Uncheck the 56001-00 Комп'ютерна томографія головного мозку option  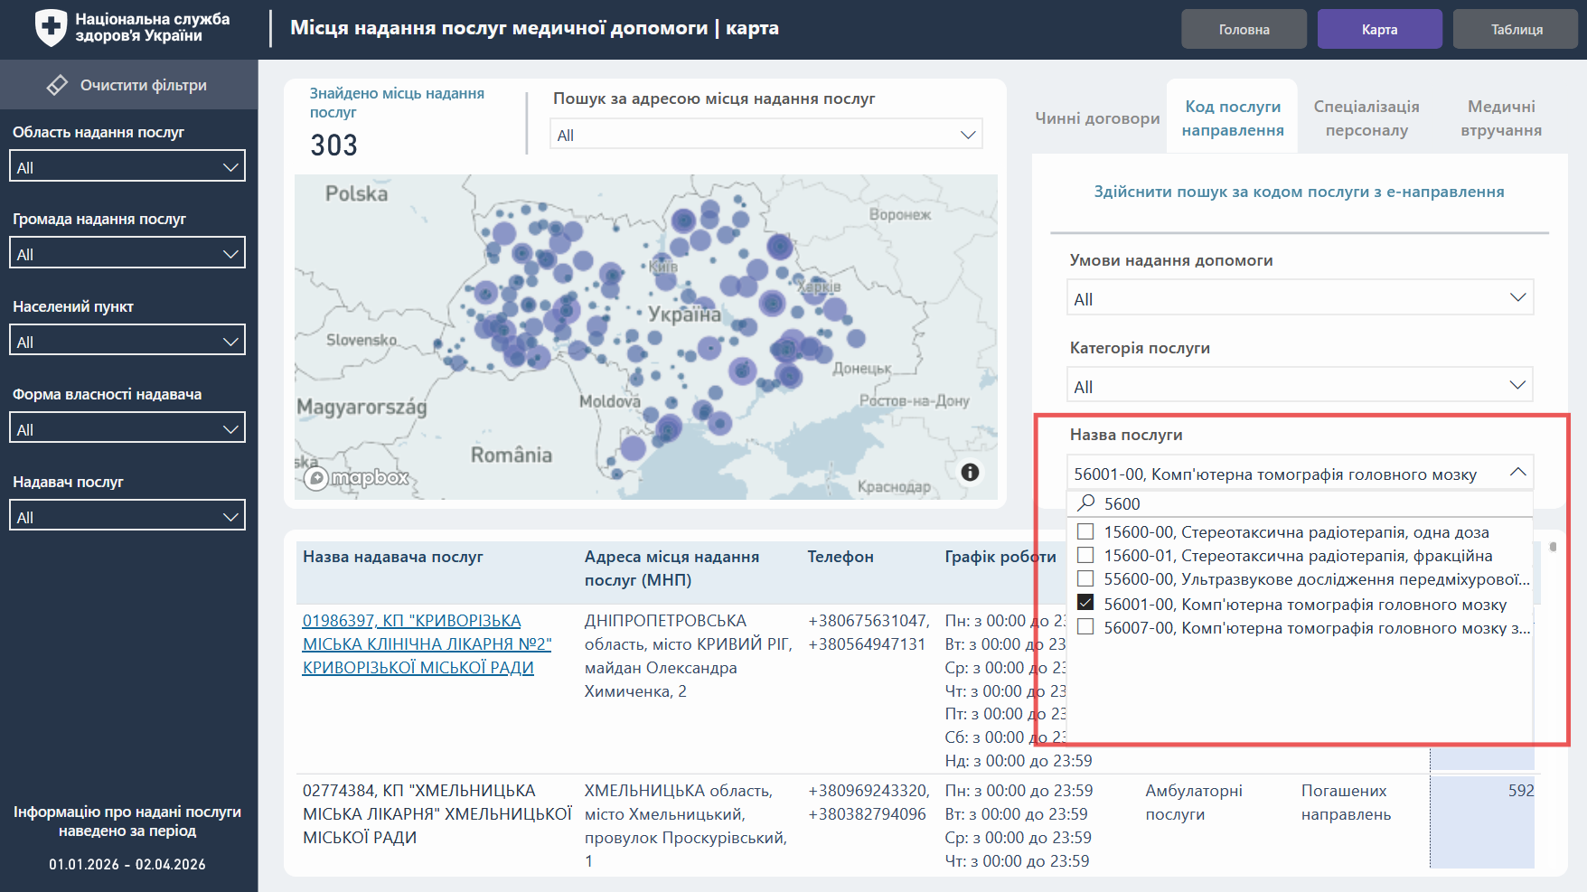[1086, 603]
